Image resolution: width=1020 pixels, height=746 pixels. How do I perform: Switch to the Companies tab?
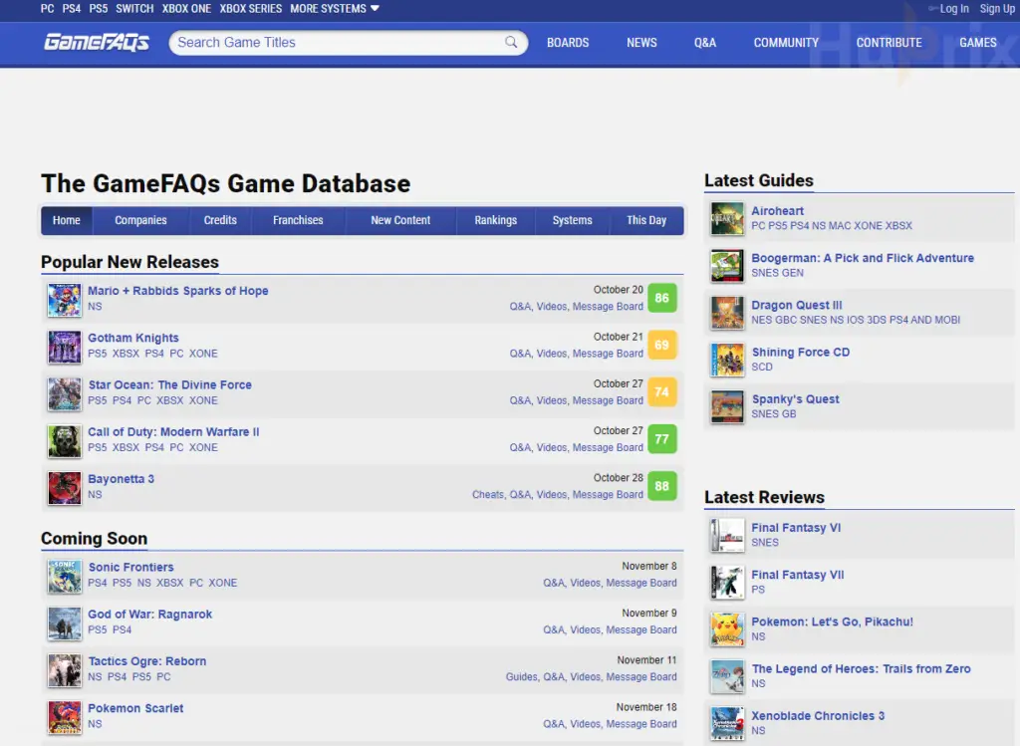pos(140,220)
